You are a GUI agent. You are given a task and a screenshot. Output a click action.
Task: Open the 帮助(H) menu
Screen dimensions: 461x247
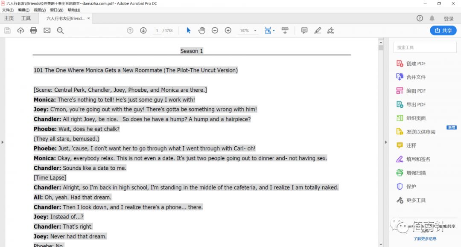(x=74, y=10)
